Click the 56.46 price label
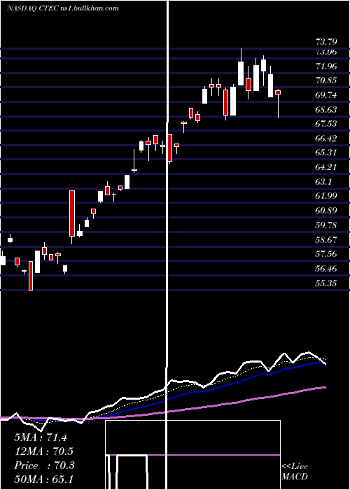The width and height of the screenshot is (350, 490). [327, 268]
